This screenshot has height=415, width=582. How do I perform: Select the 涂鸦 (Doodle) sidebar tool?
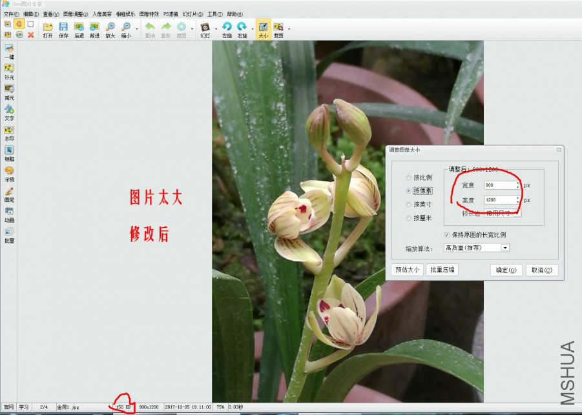[9, 173]
